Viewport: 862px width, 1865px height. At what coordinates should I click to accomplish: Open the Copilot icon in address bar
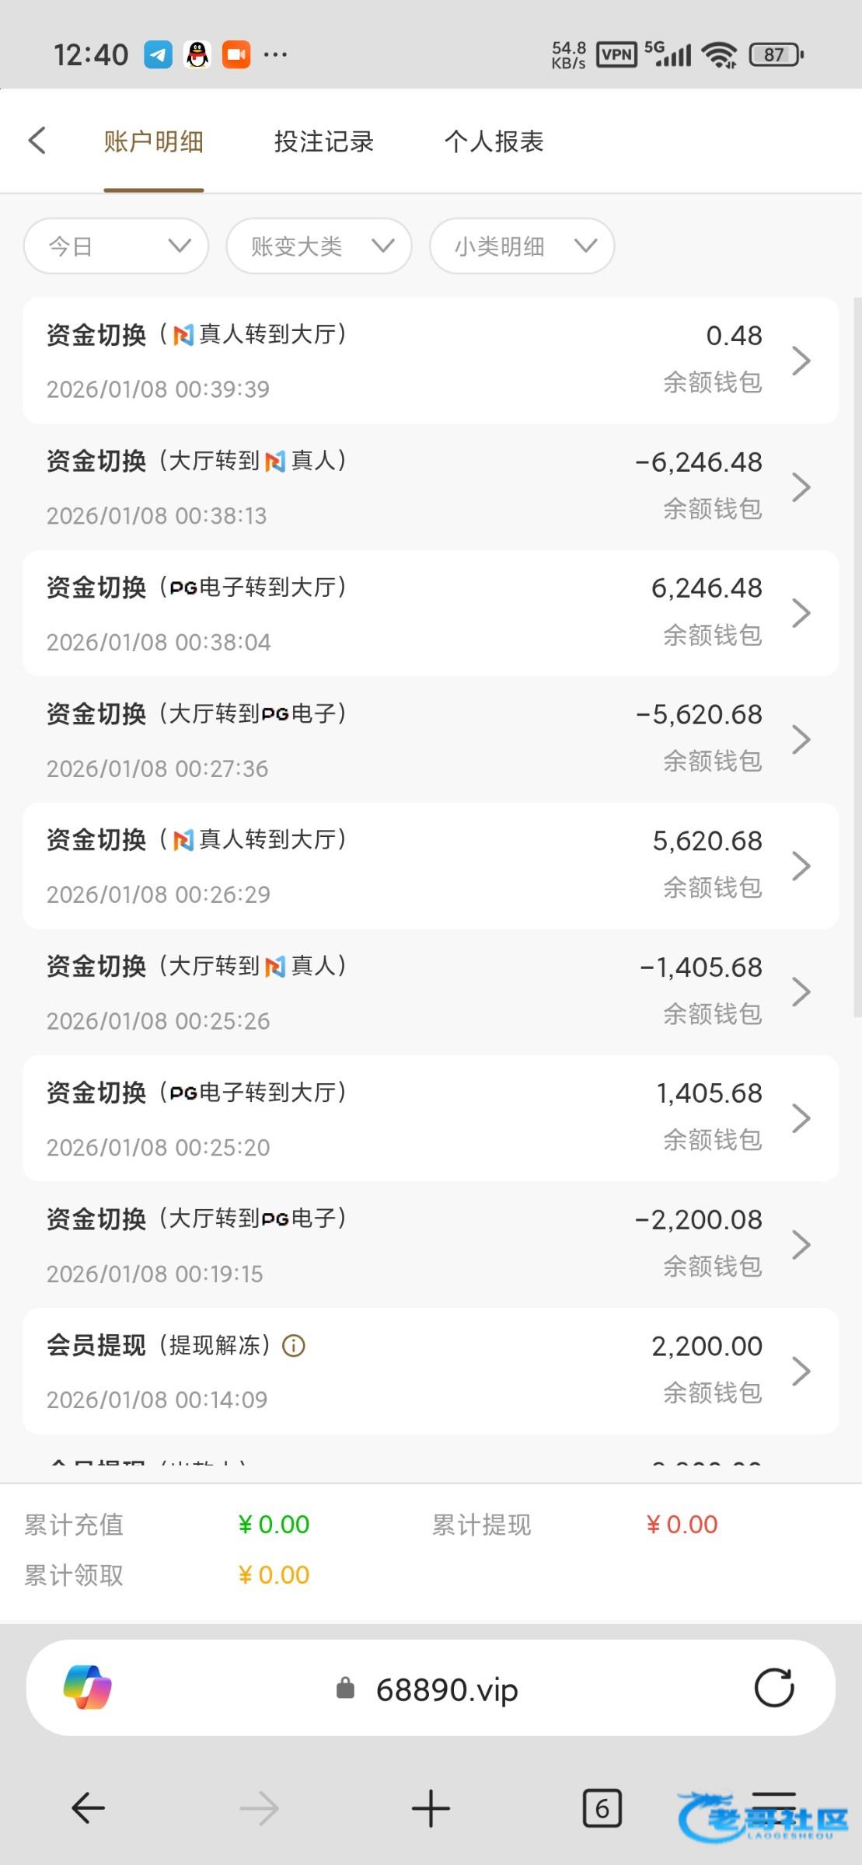click(87, 1688)
